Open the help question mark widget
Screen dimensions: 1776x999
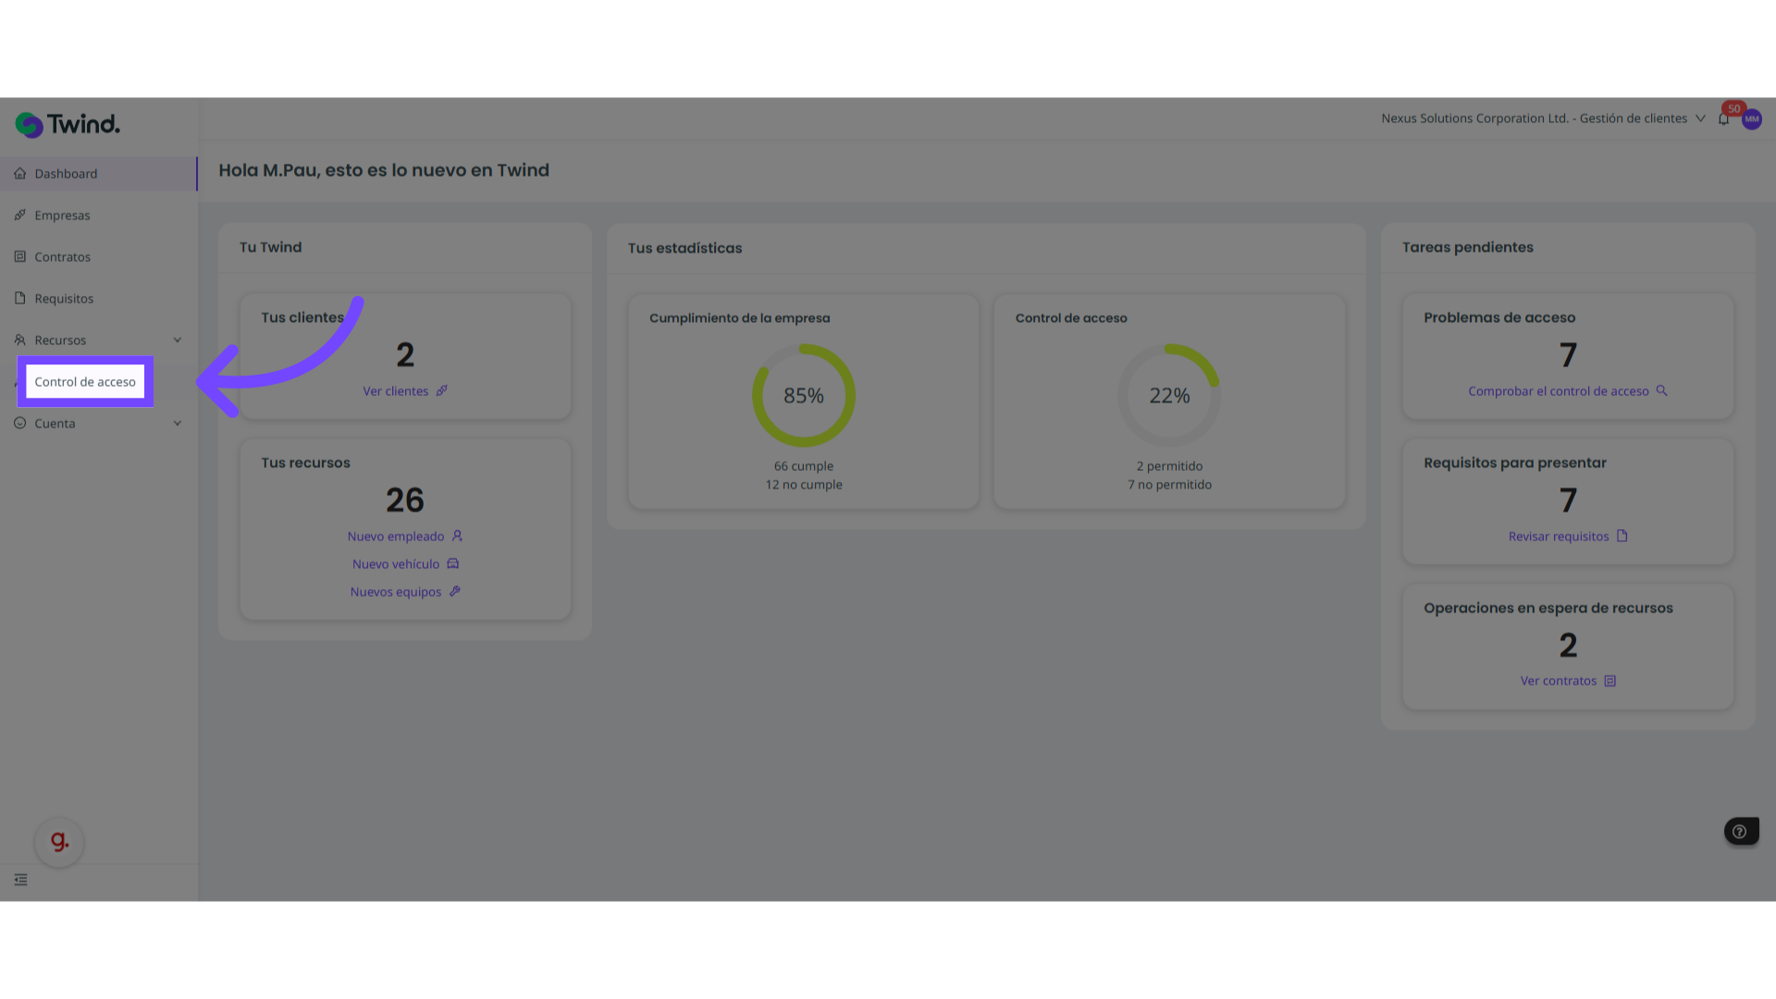coord(1740,832)
